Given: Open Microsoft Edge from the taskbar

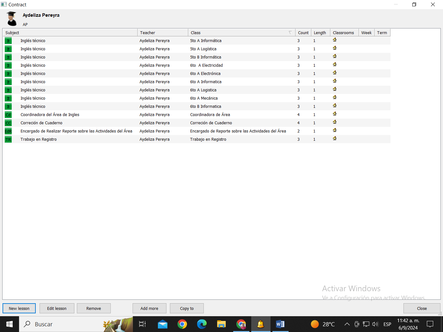Looking at the screenshot, I should (x=202, y=324).
